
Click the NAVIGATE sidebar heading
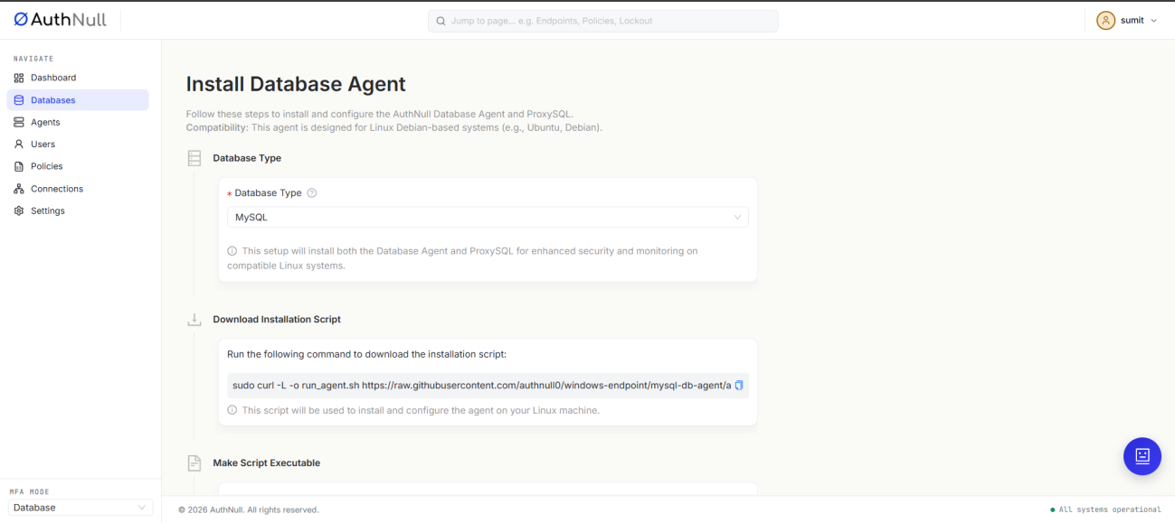(33, 59)
